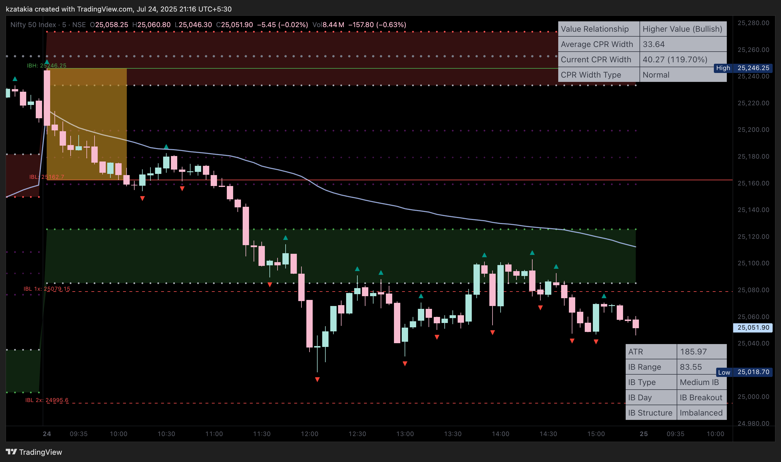Click the IB Day value IB Breakout
781x462 pixels.
tap(702, 397)
